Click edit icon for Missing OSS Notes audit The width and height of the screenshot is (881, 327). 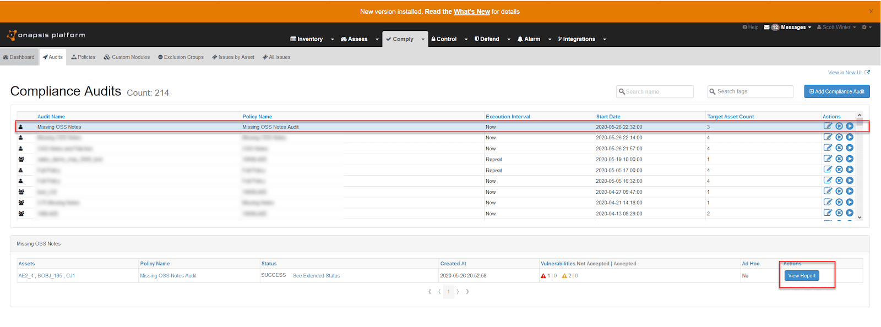828,126
